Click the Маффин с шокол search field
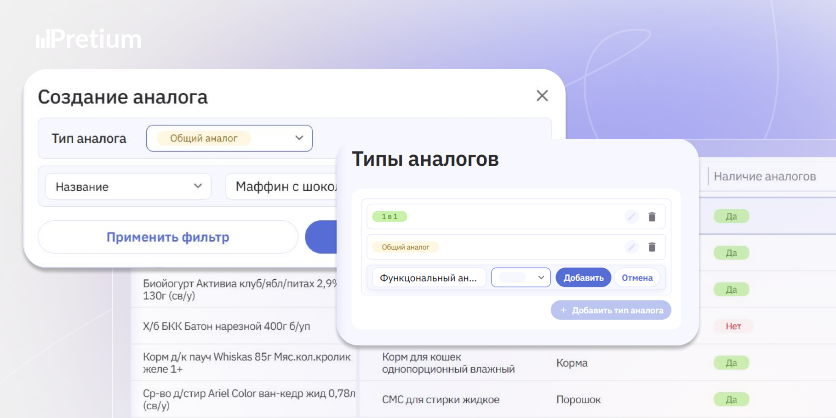This screenshot has width=836, height=418. click(x=281, y=186)
